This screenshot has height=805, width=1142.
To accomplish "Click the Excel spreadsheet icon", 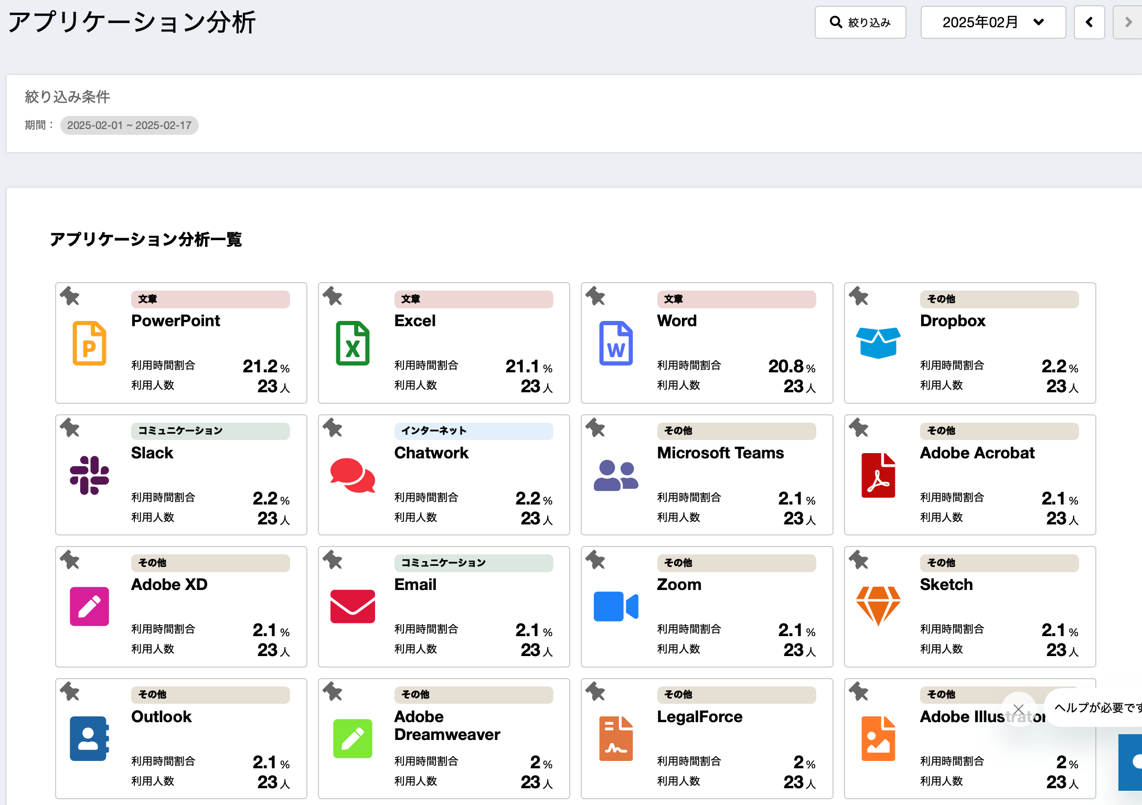I will pyautogui.click(x=353, y=343).
